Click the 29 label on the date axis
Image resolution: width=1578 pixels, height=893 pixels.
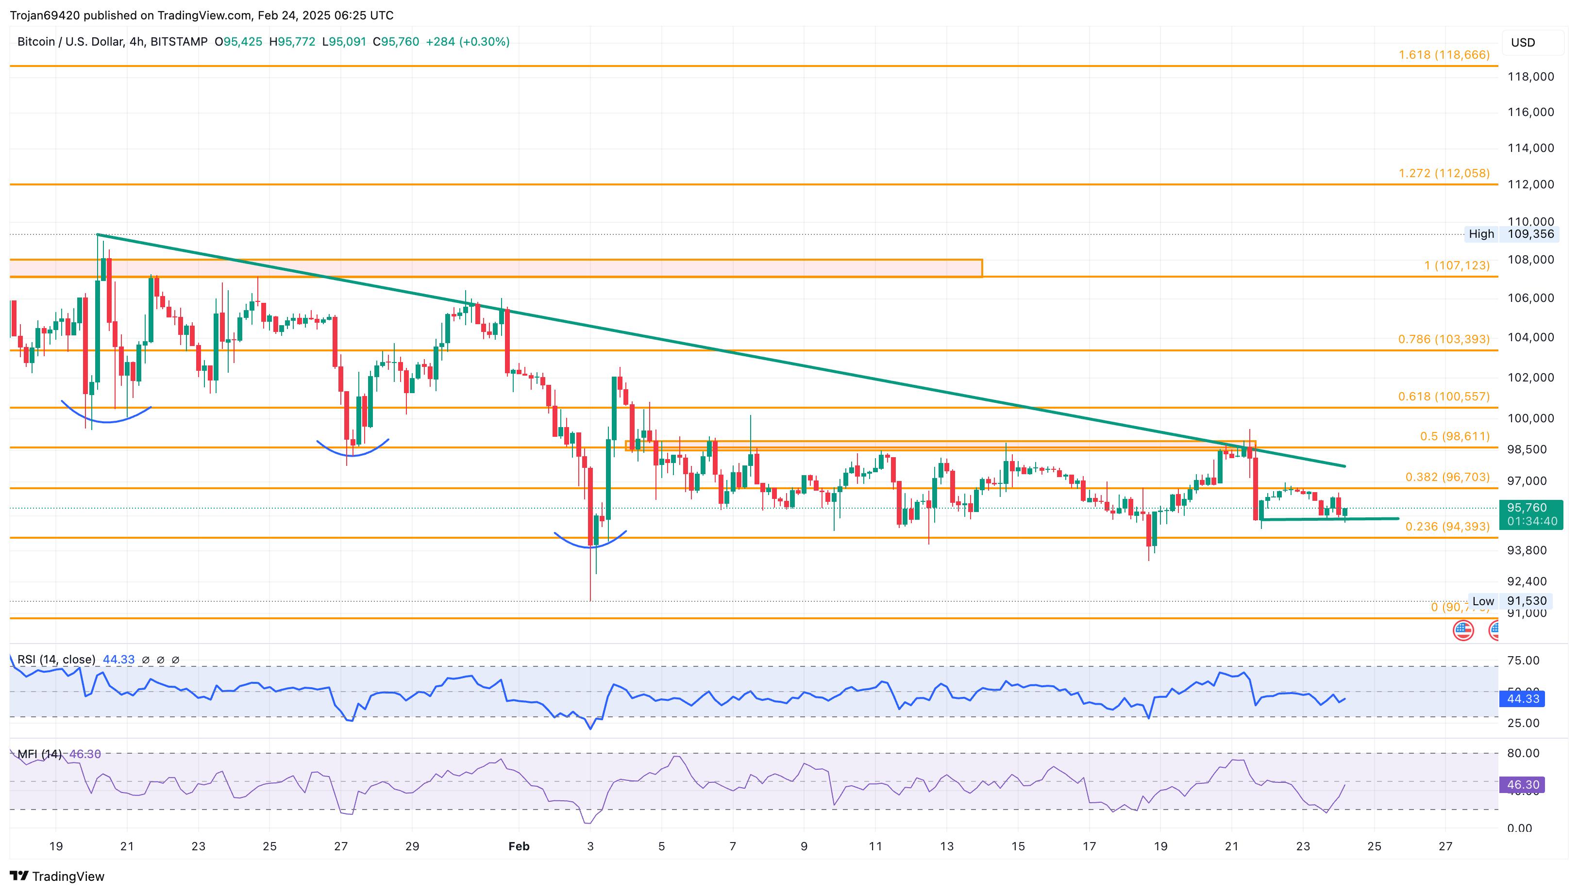tap(412, 846)
